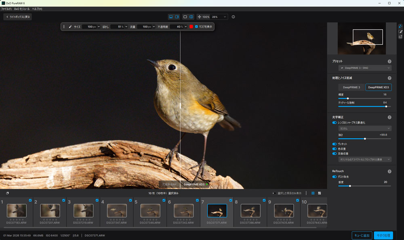404x240 pixels.
Task: Go back via ライトボックスに戻る button
Action: pos(17,17)
